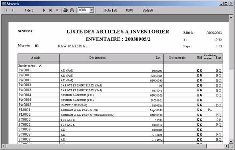This screenshot has height=150, width=235.
Task: Click lot number '0303012'
Action: pyautogui.click(x=157, y=125)
